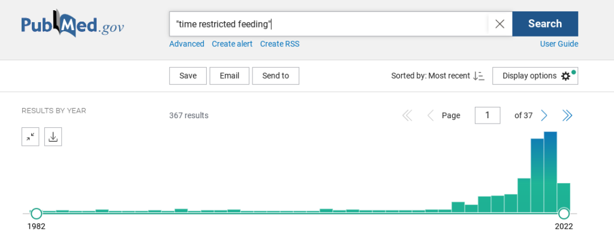
Task: Download the results by year data
Action: point(53,137)
